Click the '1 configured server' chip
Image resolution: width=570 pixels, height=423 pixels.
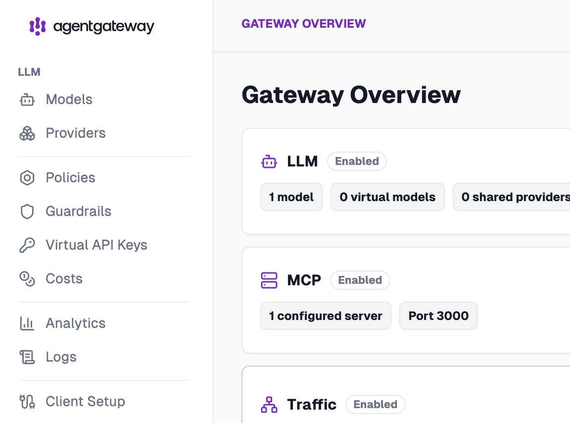click(x=326, y=316)
